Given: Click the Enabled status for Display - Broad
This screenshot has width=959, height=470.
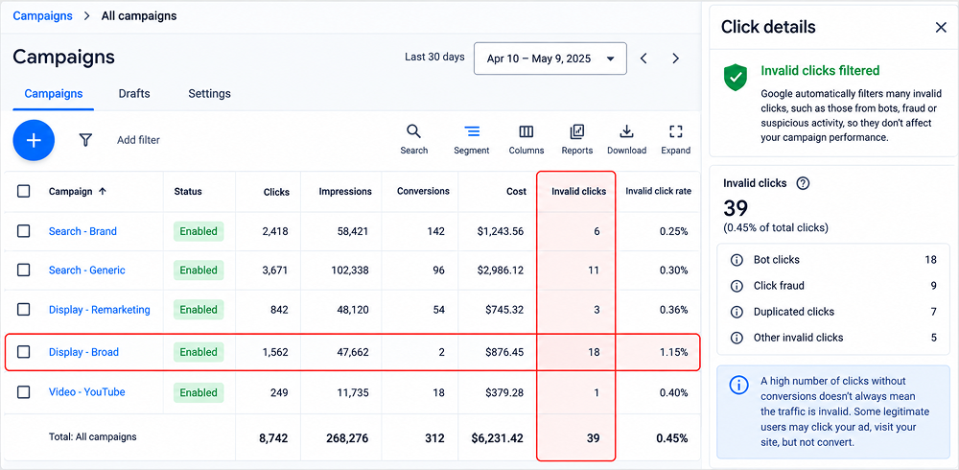Looking at the screenshot, I should [199, 352].
